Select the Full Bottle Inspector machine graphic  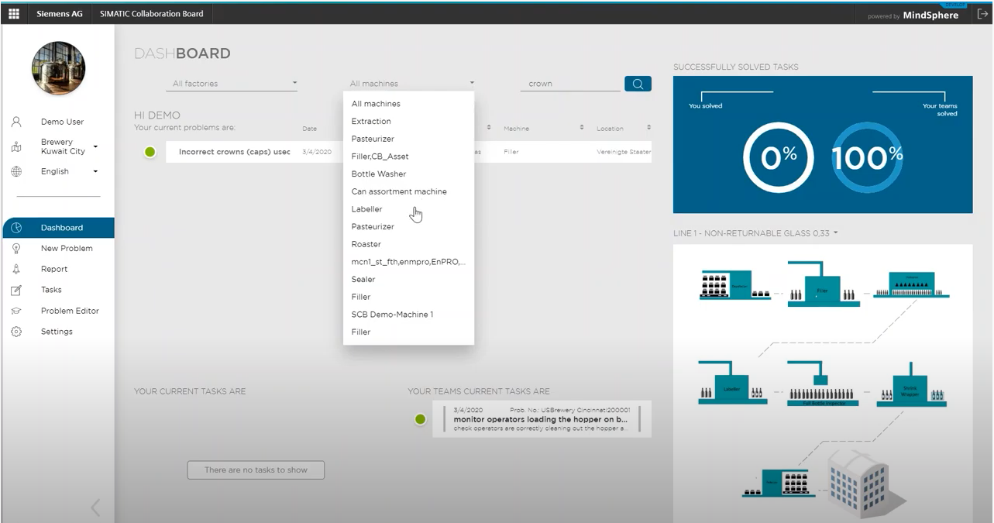coord(824,384)
